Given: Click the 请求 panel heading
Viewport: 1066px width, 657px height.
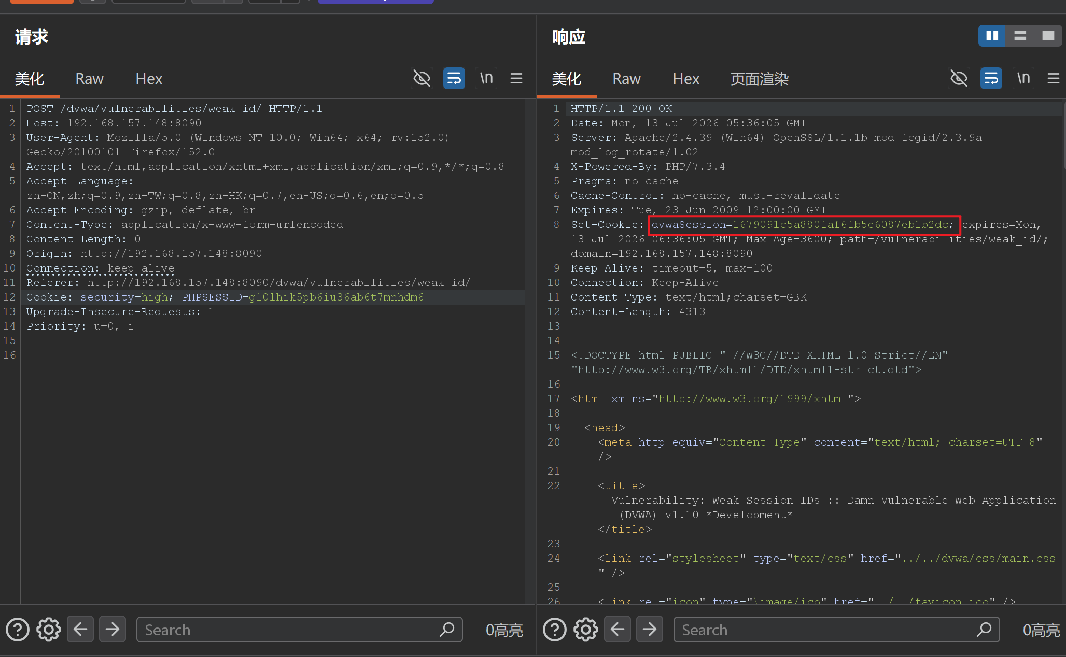Looking at the screenshot, I should point(32,37).
